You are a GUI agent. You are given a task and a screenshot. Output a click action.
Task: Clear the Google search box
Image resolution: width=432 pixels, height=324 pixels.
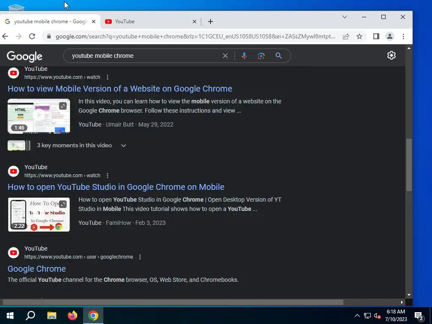click(225, 56)
